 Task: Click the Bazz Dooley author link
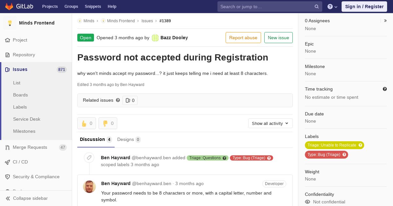click(174, 38)
